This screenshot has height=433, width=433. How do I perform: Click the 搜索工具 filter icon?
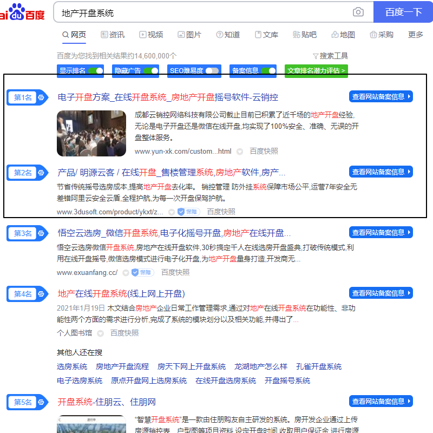[316, 56]
